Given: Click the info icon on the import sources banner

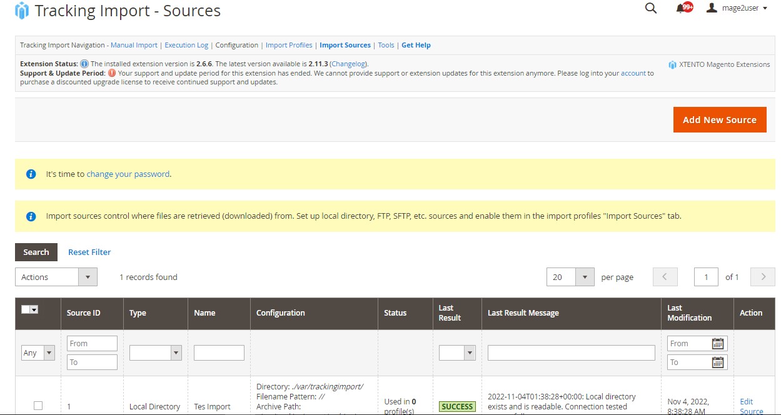Looking at the screenshot, I should pos(31,216).
